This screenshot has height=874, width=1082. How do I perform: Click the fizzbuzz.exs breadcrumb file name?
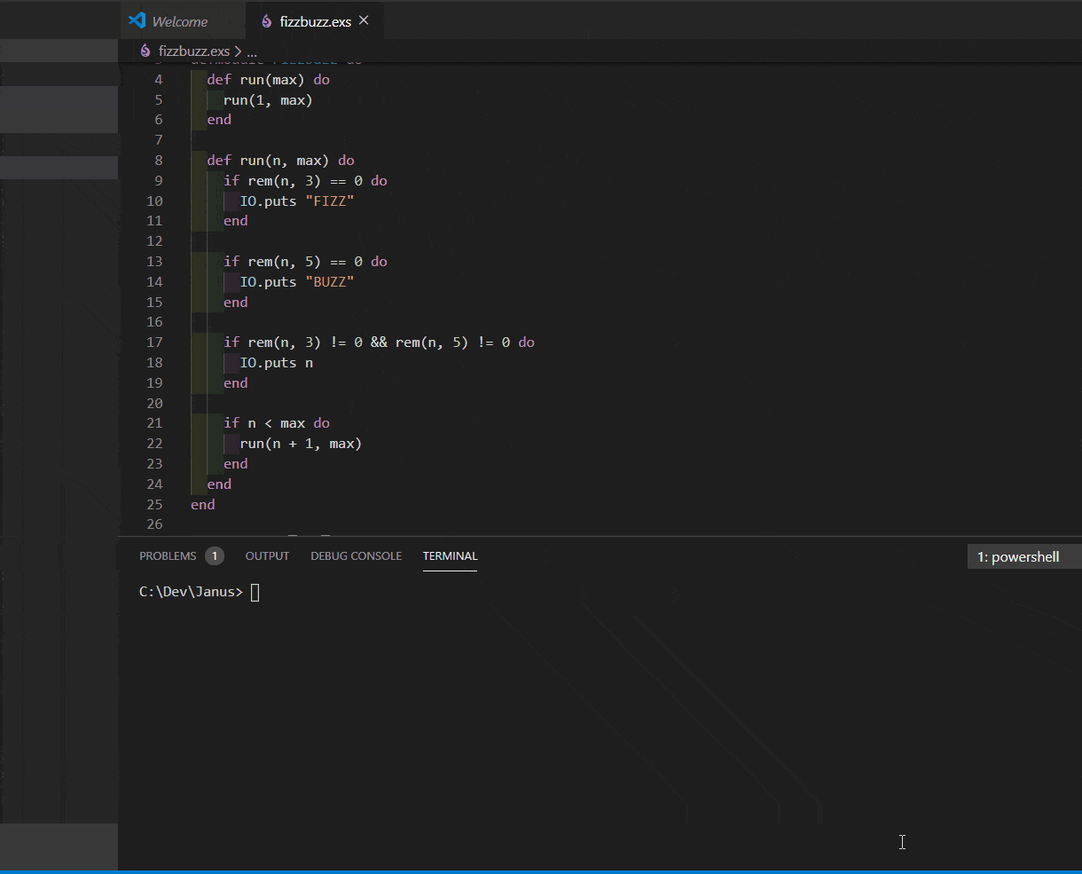coord(193,51)
